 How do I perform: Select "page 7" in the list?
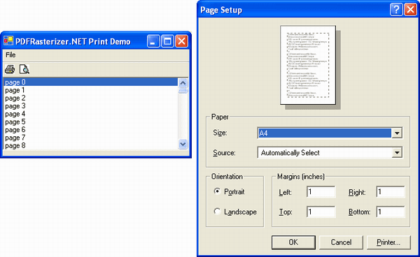[x=90, y=138]
